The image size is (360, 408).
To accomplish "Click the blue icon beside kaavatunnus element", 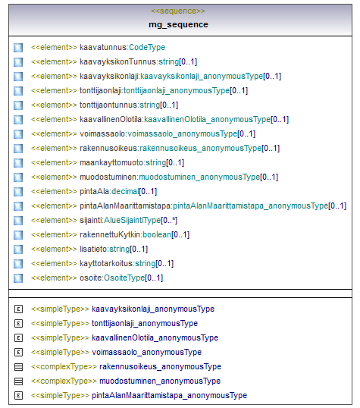I will click(x=18, y=48).
